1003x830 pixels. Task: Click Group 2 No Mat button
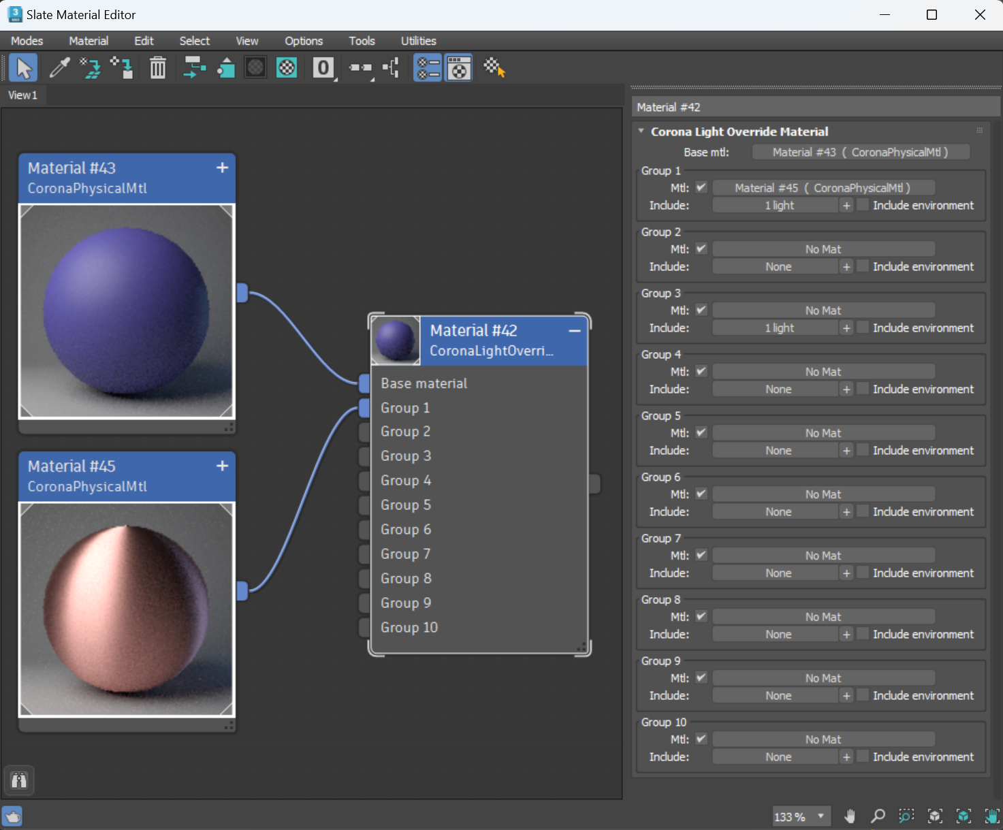823,249
